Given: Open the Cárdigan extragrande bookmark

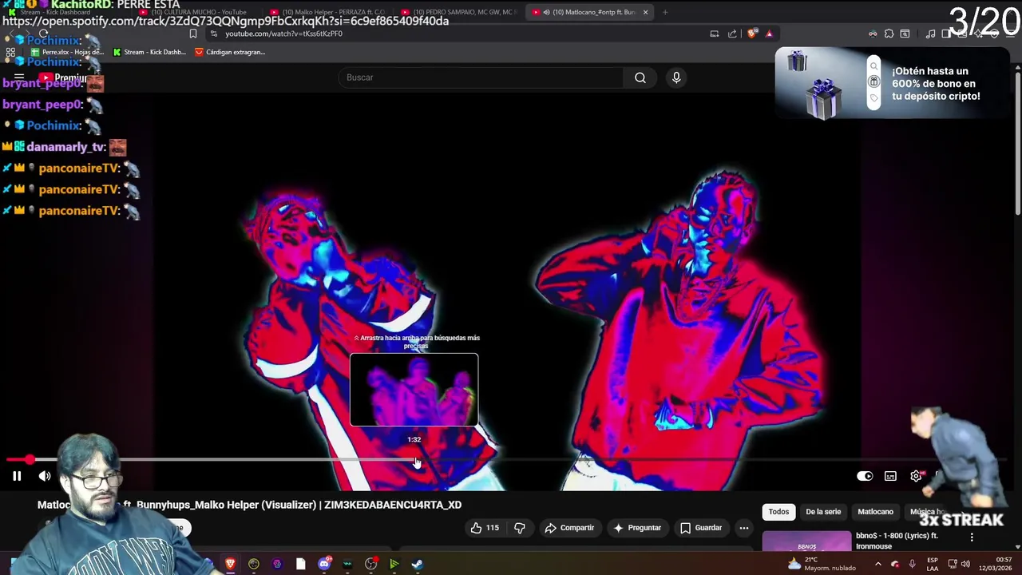Looking at the screenshot, I should [x=230, y=52].
